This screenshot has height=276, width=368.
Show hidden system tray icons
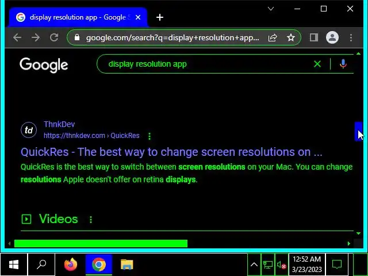pyautogui.click(x=254, y=265)
